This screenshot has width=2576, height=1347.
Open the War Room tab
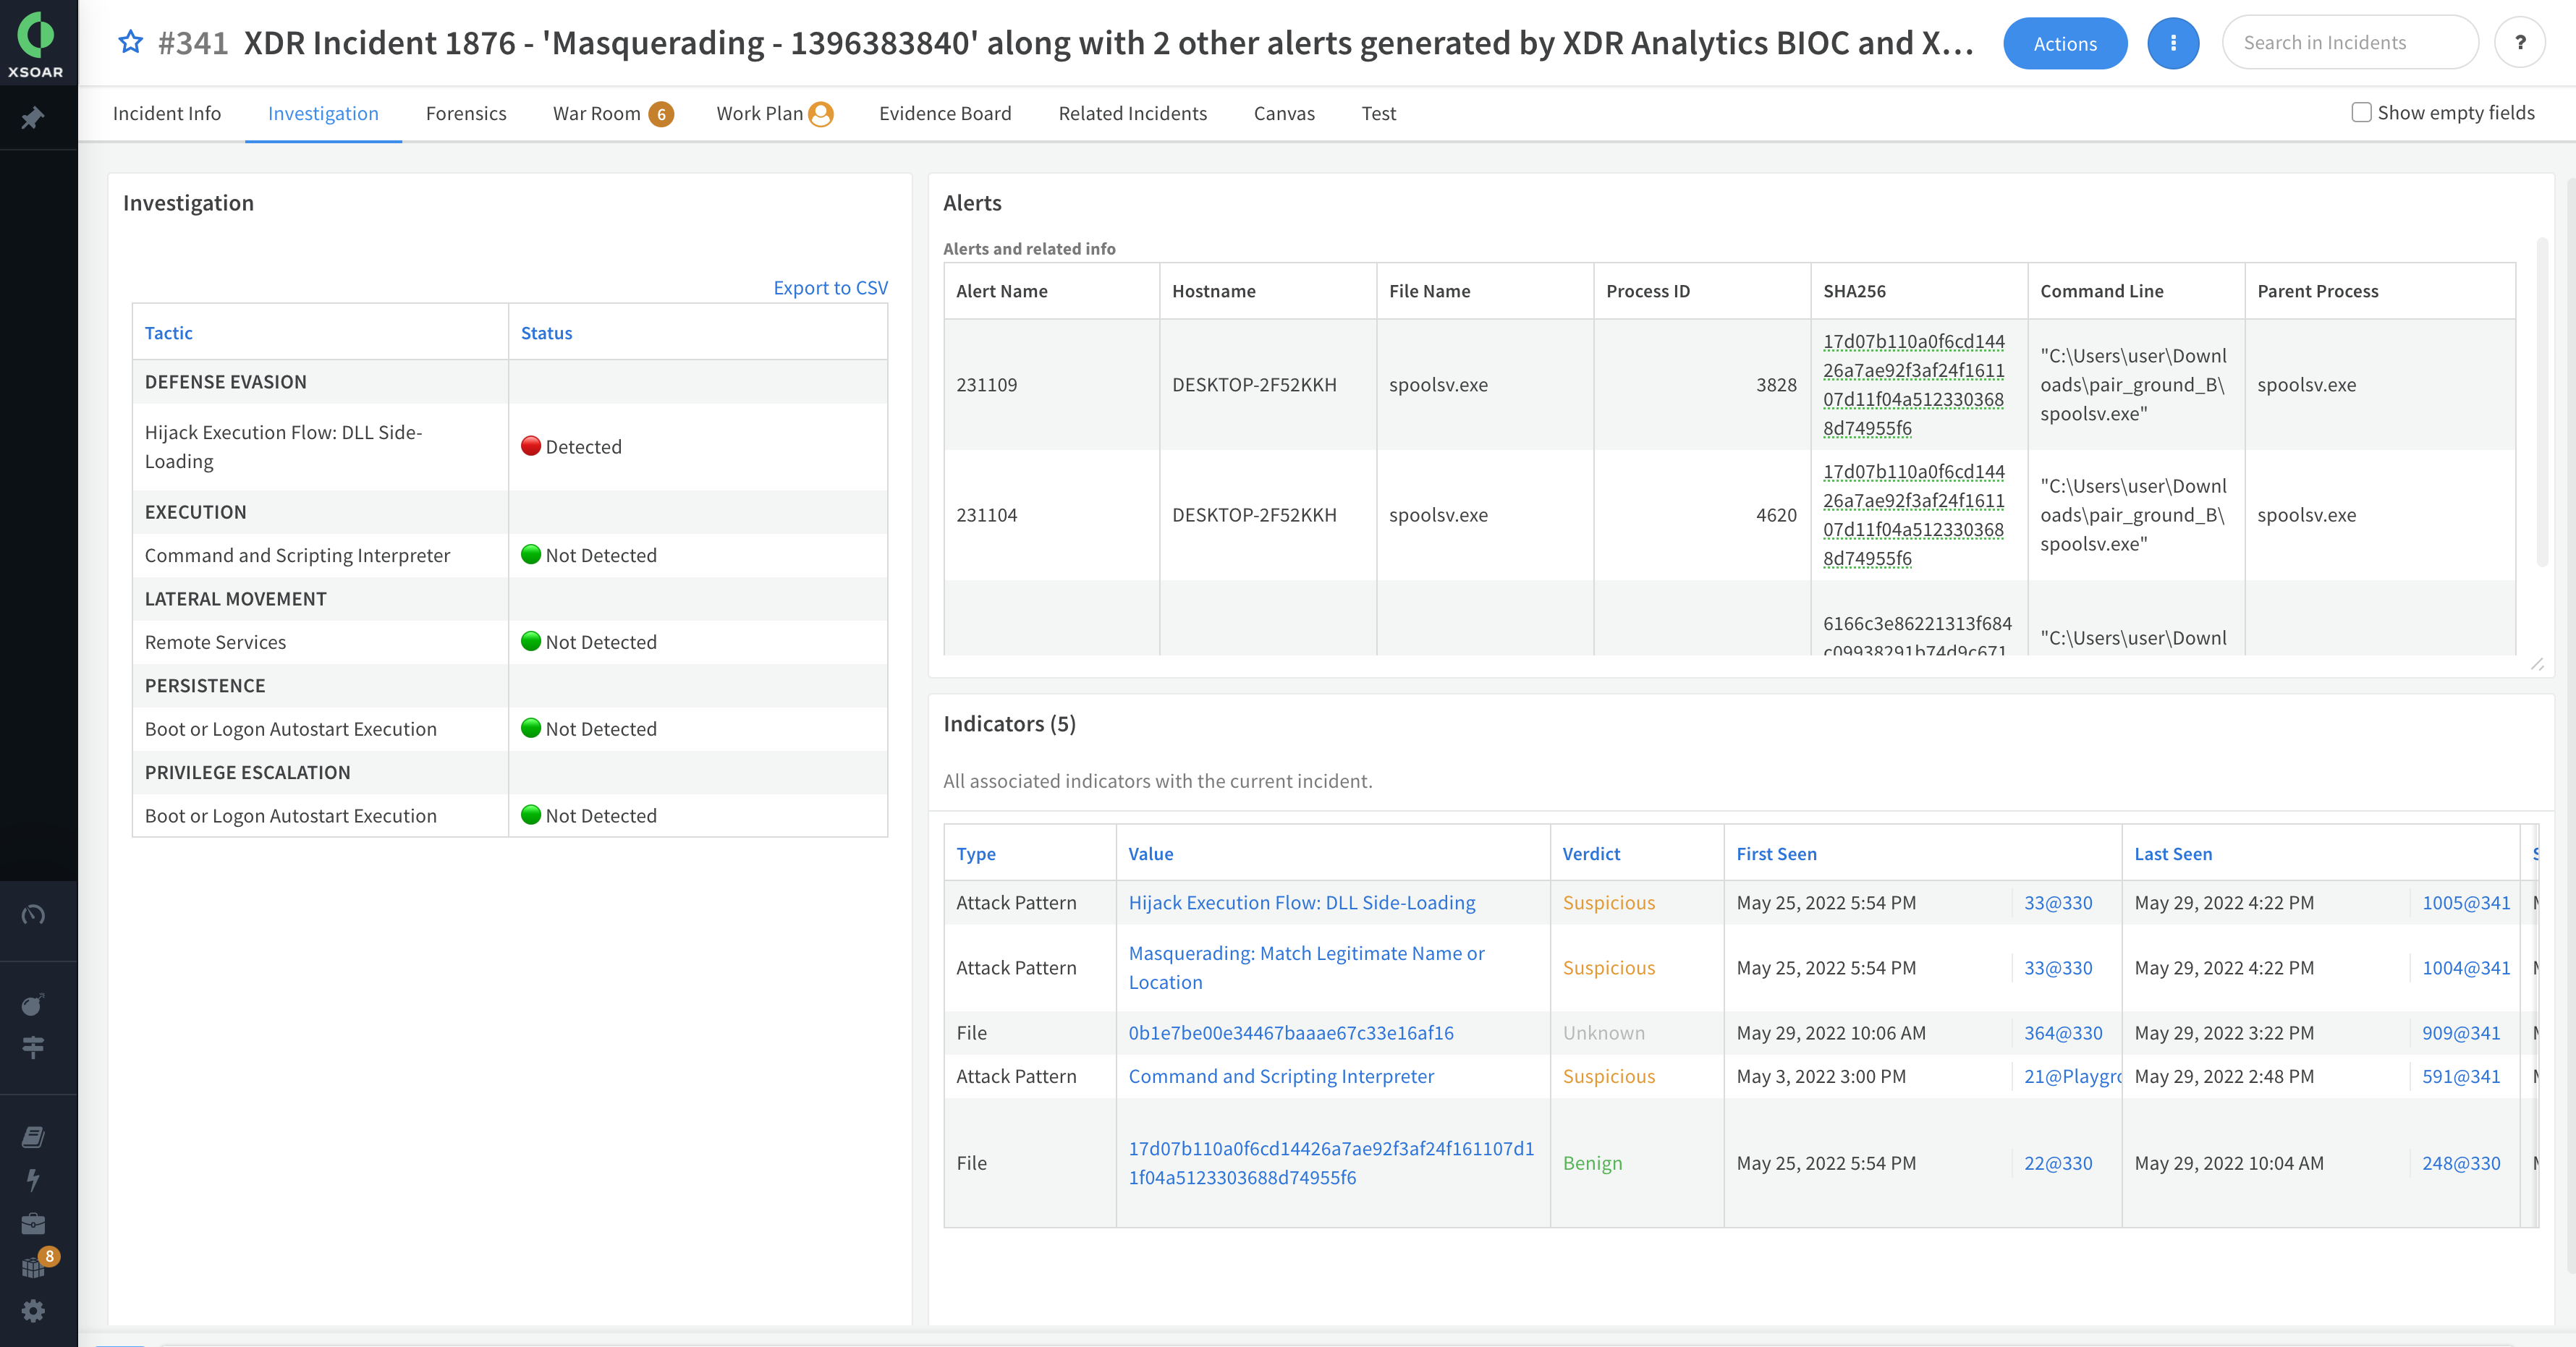597,114
